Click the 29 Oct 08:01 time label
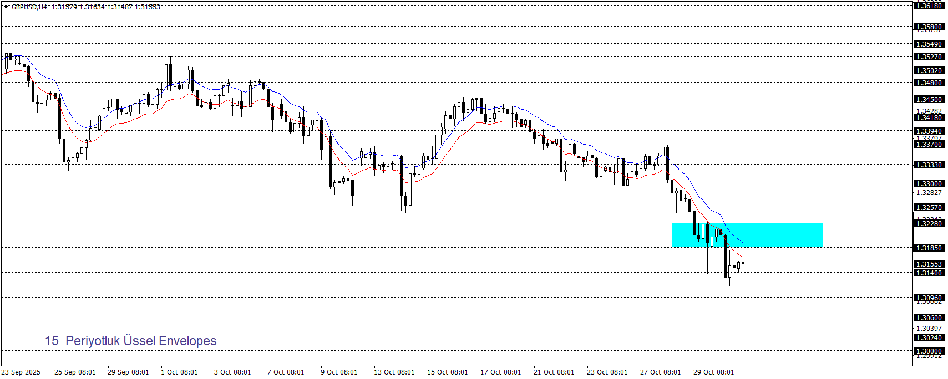The width and height of the screenshot is (948, 379). 713,372
